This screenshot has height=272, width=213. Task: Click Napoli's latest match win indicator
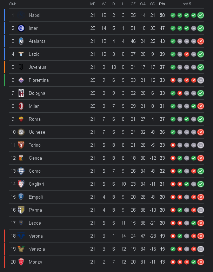click(201, 15)
